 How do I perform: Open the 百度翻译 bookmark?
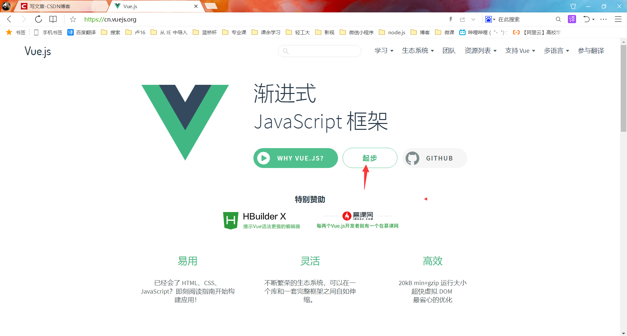tap(82, 32)
